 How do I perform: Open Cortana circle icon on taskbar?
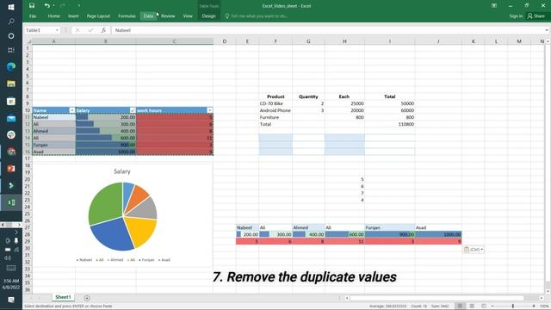pos(11,36)
